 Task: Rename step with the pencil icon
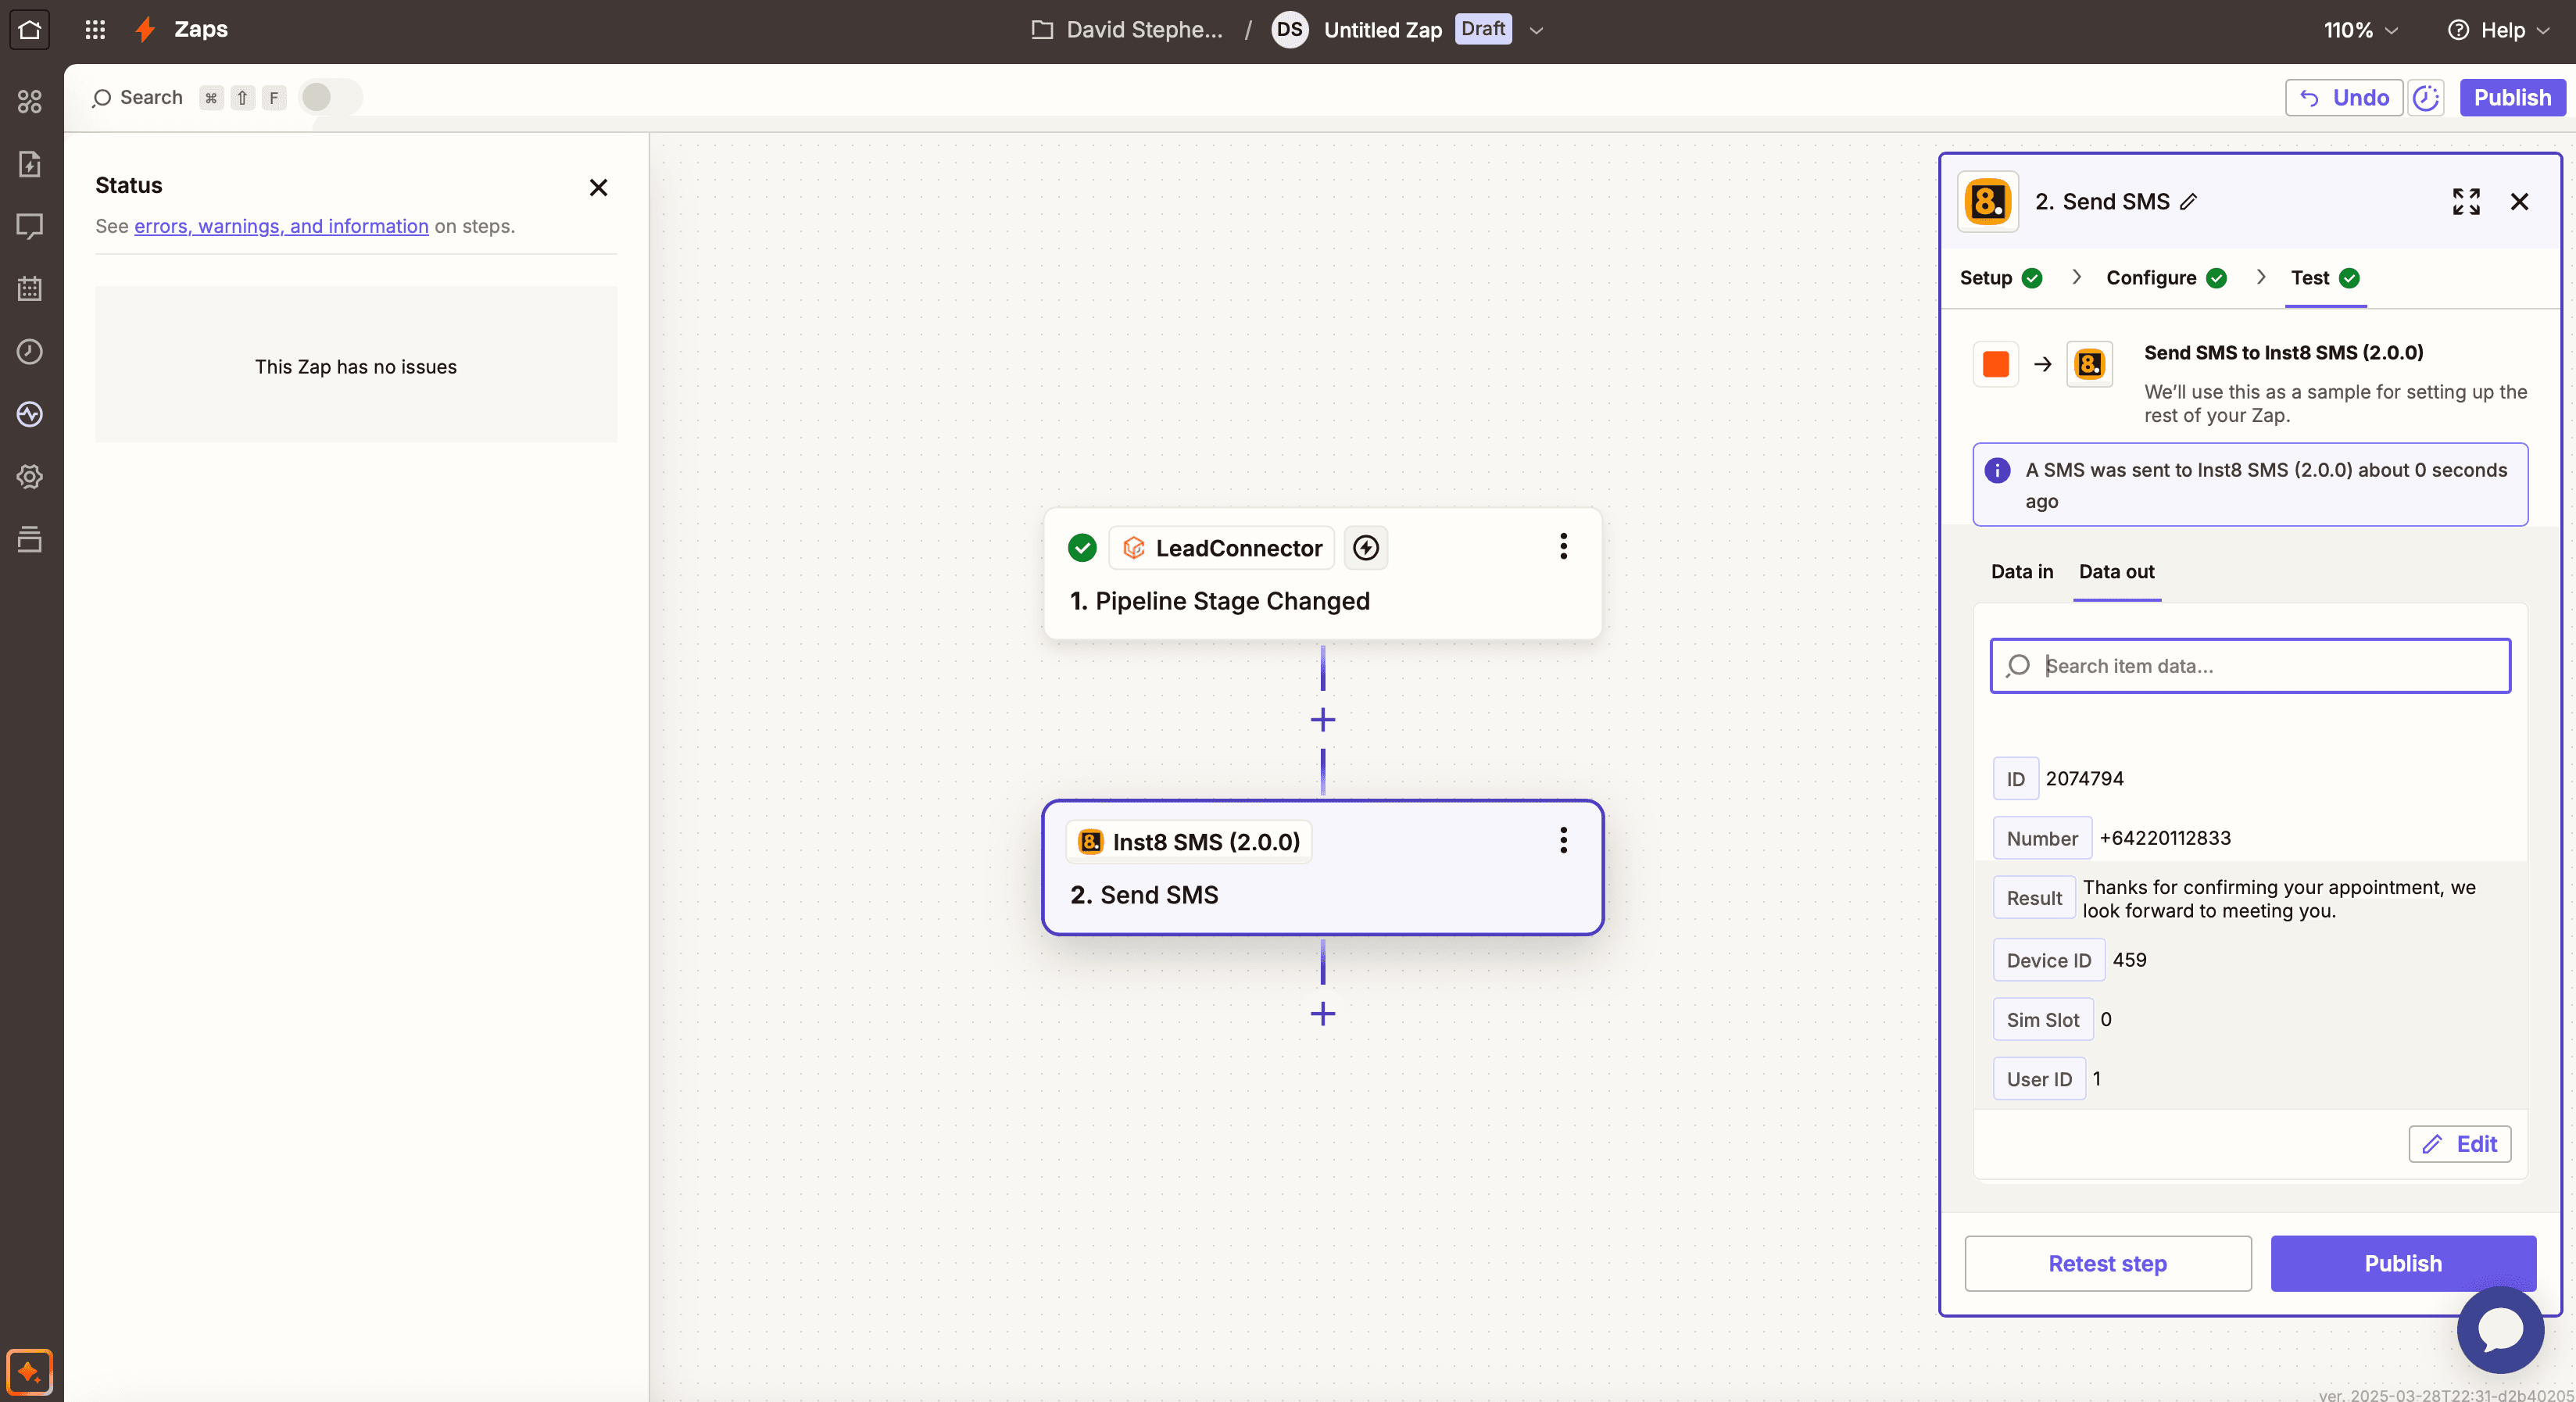coord(2189,202)
